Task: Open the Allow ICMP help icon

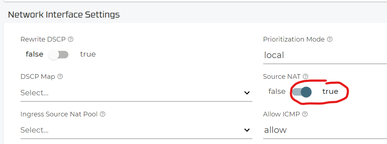Action: click(305, 114)
